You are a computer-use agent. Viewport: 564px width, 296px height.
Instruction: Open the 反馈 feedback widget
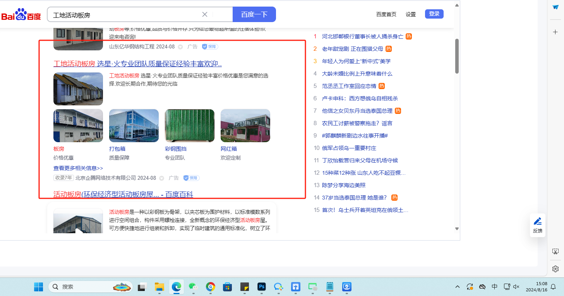(x=538, y=225)
